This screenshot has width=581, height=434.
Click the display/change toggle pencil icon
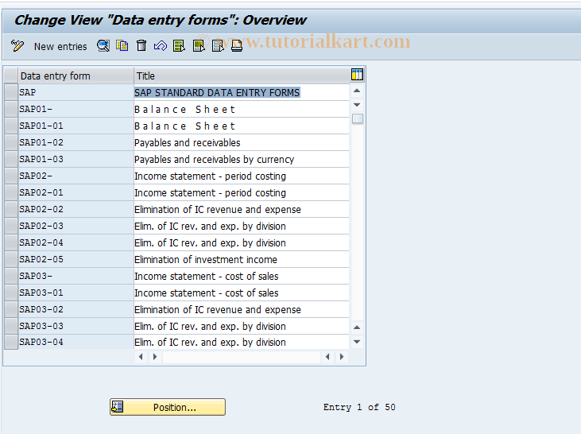click(17, 46)
